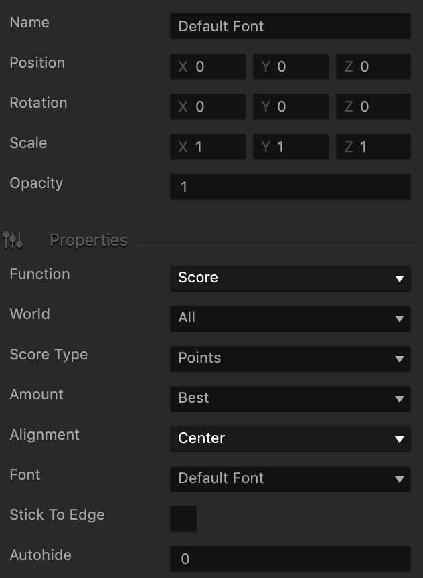423x578 pixels.
Task: Click the Opacity value field
Action: point(290,187)
